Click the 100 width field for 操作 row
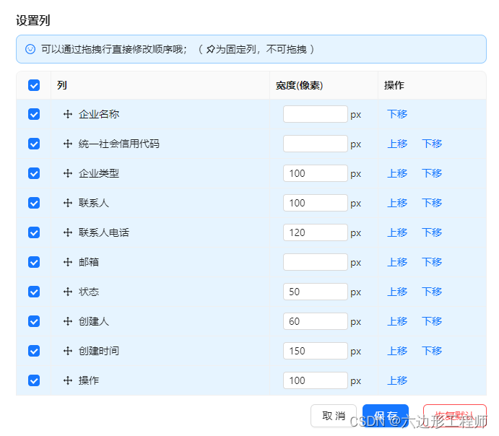Image resolution: width=499 pixels, height=436 pixels. pyautogui.click(x=316, y=380)
